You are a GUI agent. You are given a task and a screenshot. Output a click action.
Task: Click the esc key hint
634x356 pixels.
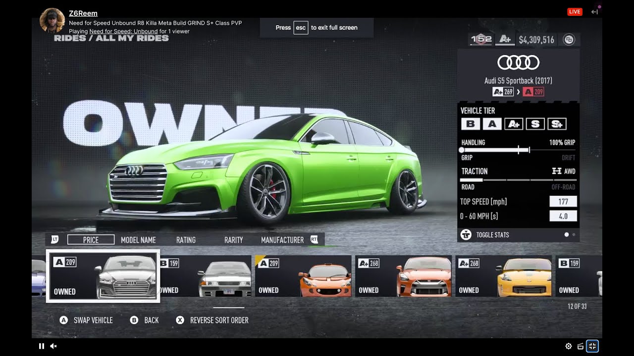(301, 28)
